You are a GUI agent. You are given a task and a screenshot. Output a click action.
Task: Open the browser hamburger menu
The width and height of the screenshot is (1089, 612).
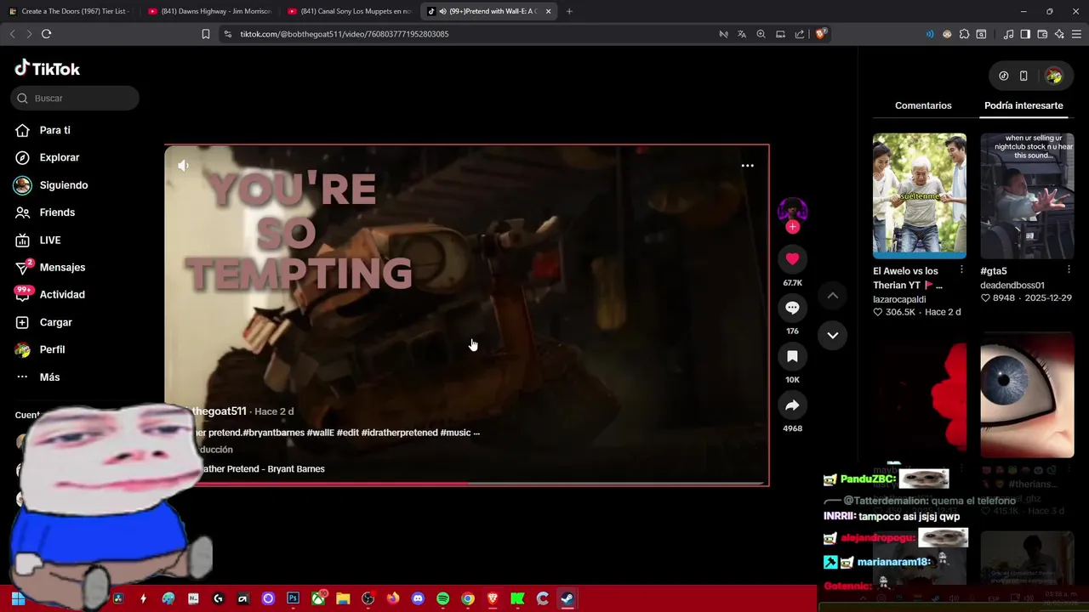[x=1077, y=34]
